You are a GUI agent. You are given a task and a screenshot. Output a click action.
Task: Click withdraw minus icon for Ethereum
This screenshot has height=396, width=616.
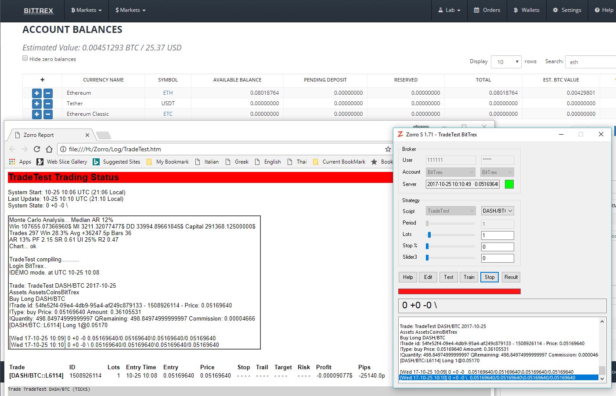tap(48, 93)
